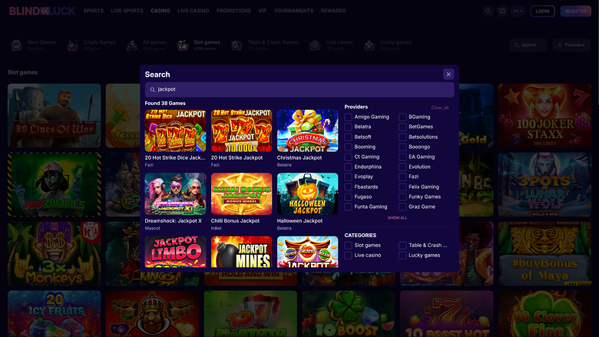Open the LIVE CASINO menu
This screenshot has width=599, height=337.
(x=194, y=11)
